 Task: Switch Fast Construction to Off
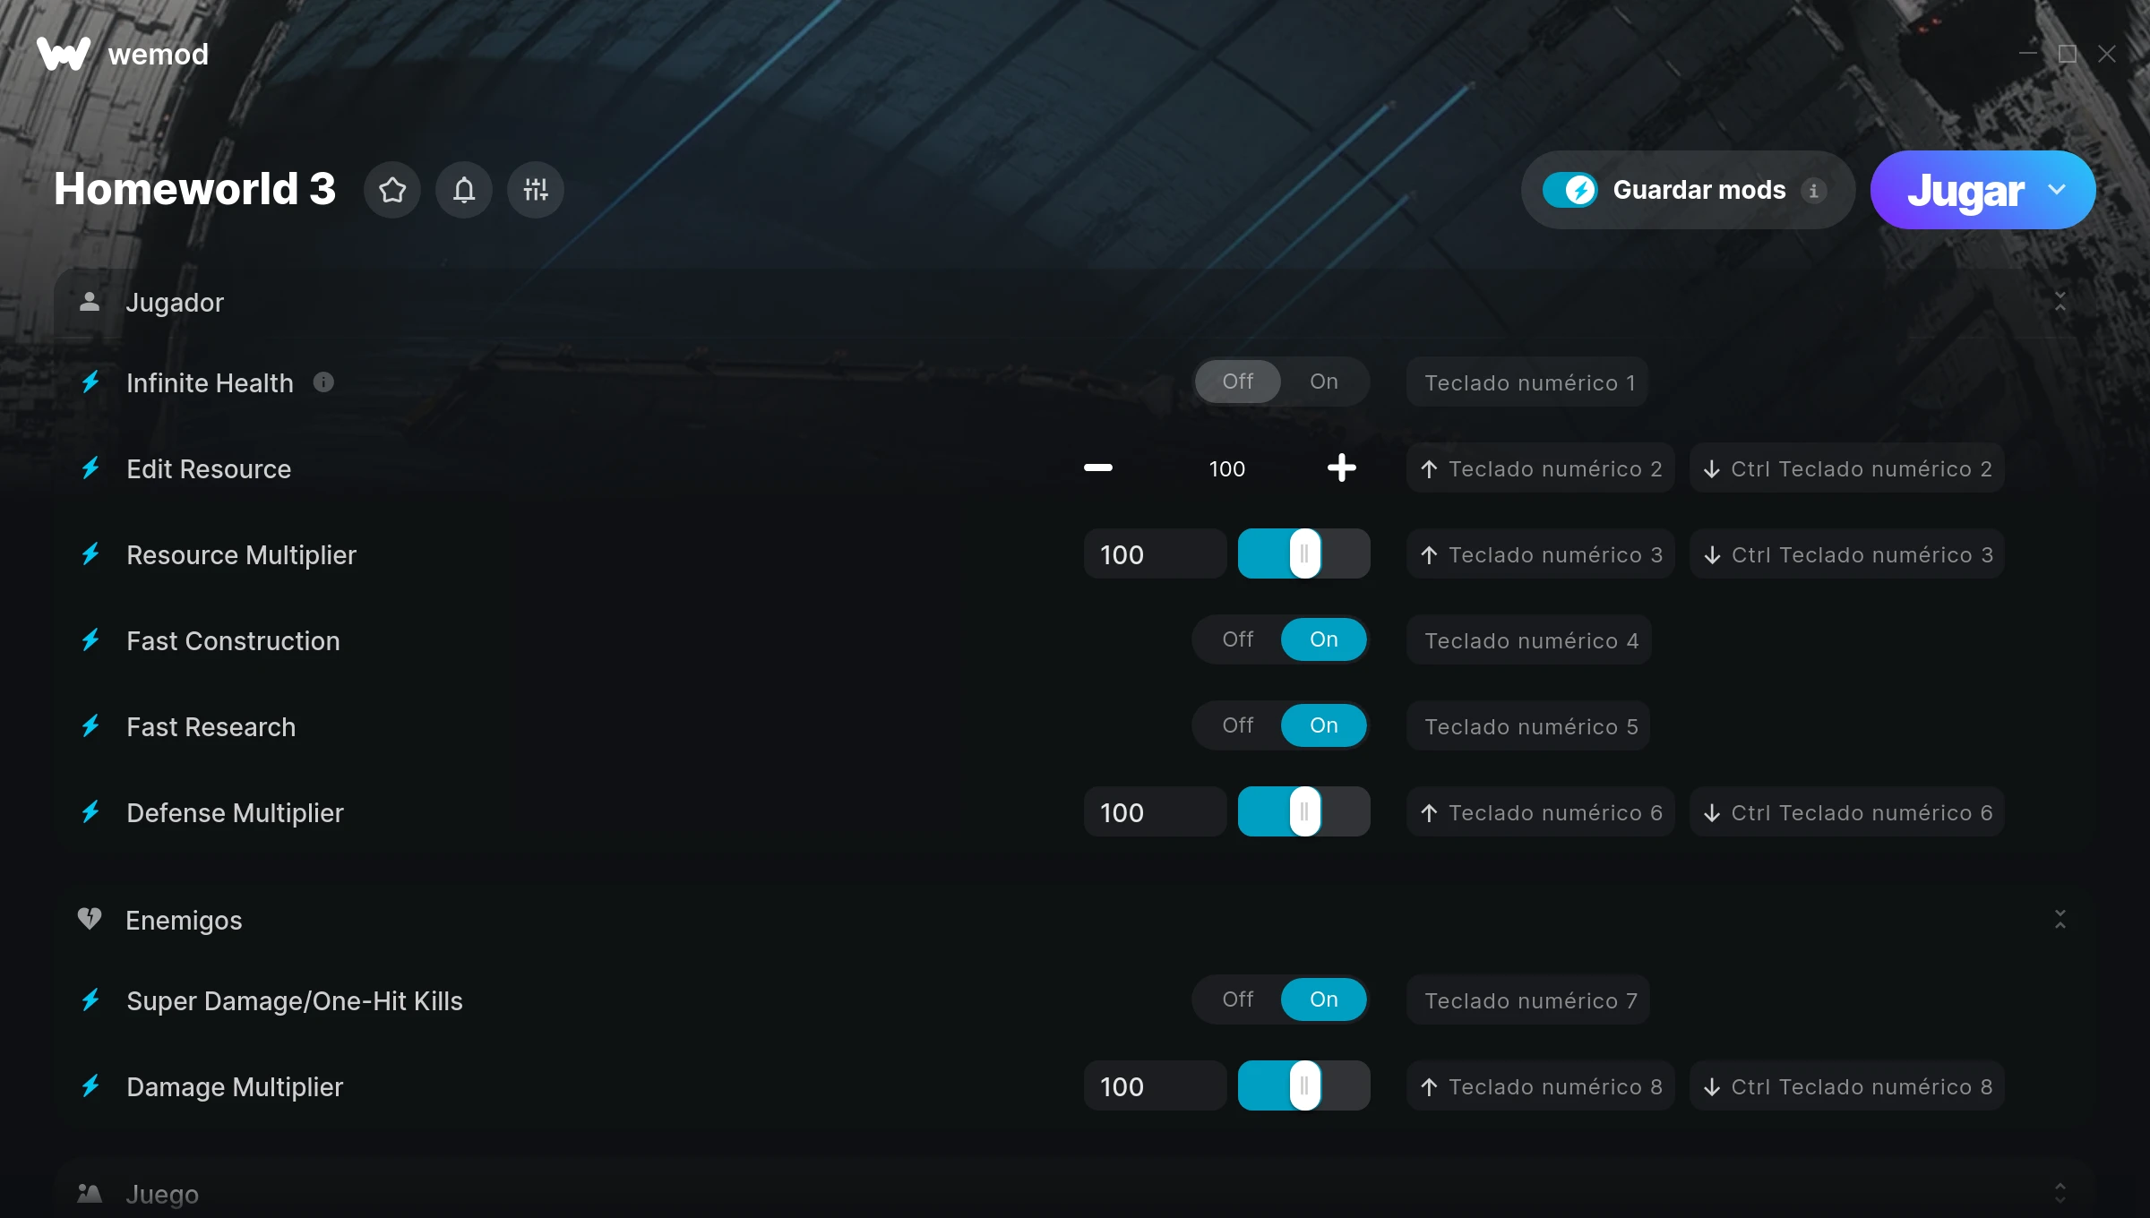coord(1238,639)
